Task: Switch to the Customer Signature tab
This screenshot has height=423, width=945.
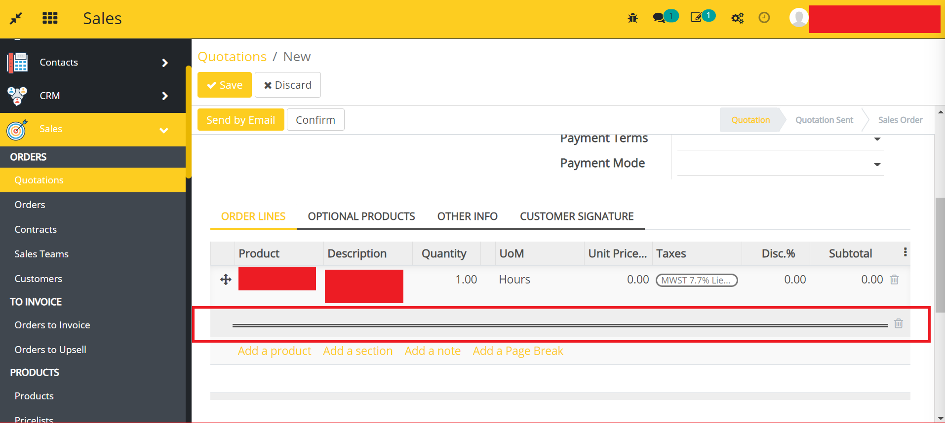Action: pyautogui.click(x=576, y=216)
